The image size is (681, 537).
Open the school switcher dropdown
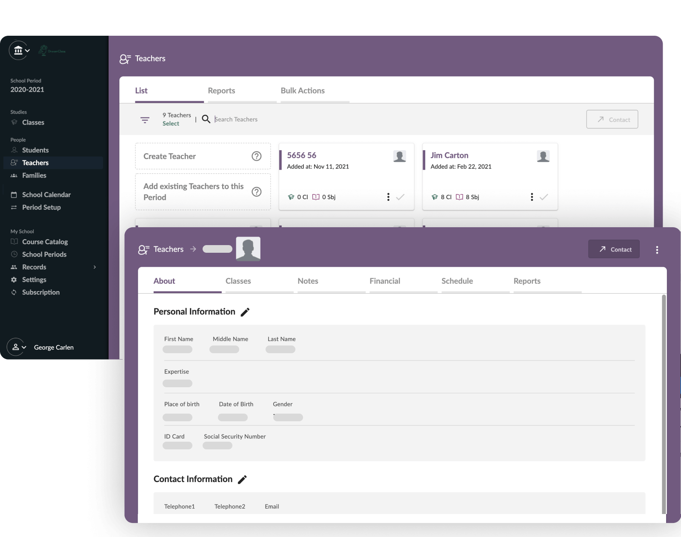20,51
